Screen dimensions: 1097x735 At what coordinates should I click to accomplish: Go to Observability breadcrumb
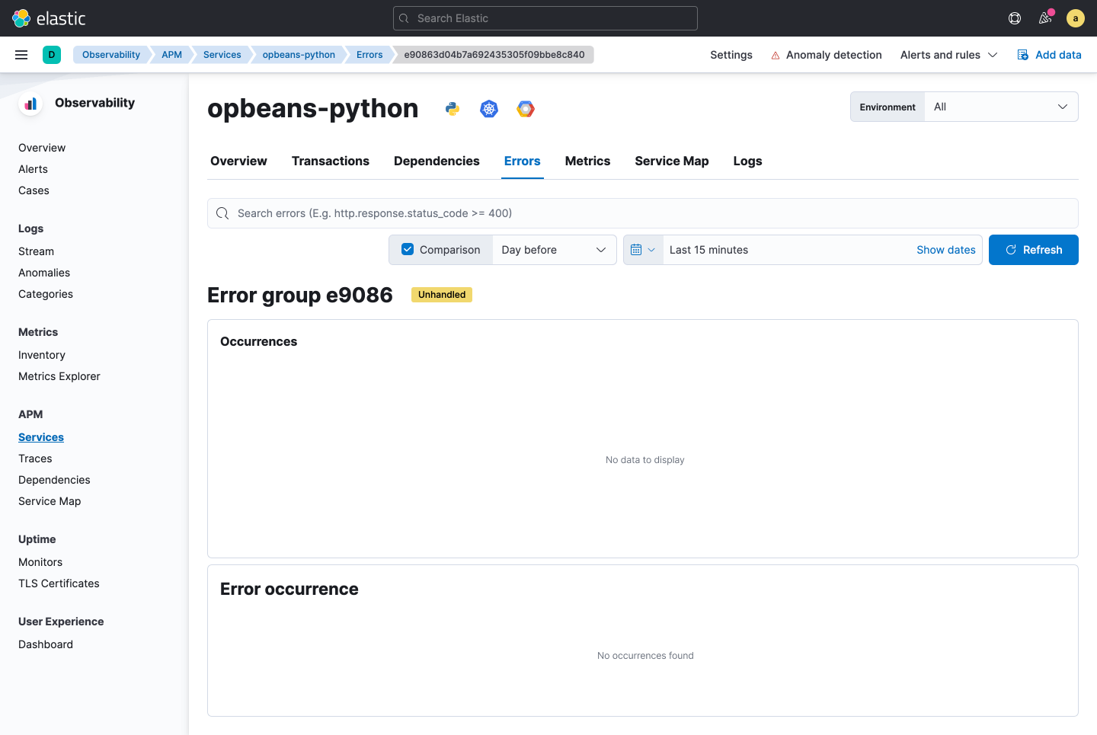point(111,55)
